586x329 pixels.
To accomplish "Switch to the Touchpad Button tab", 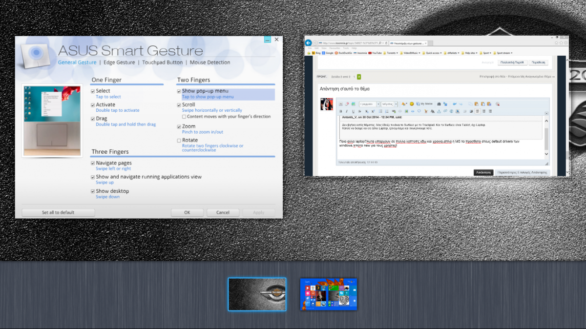I will click(162, 62).
